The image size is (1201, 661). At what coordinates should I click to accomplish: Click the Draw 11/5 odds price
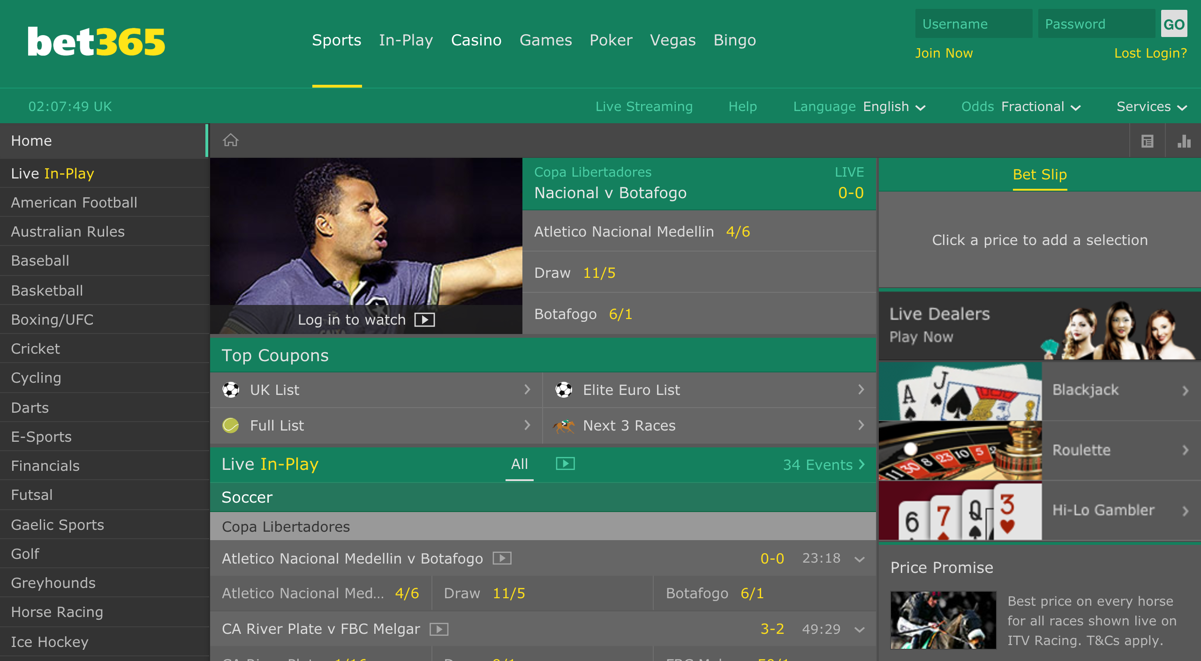pos(600,273)
